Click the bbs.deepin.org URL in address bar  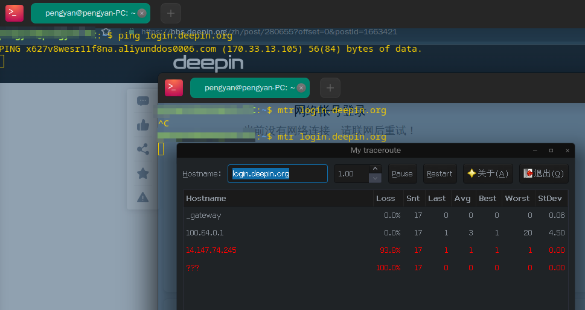click(269, 32)
